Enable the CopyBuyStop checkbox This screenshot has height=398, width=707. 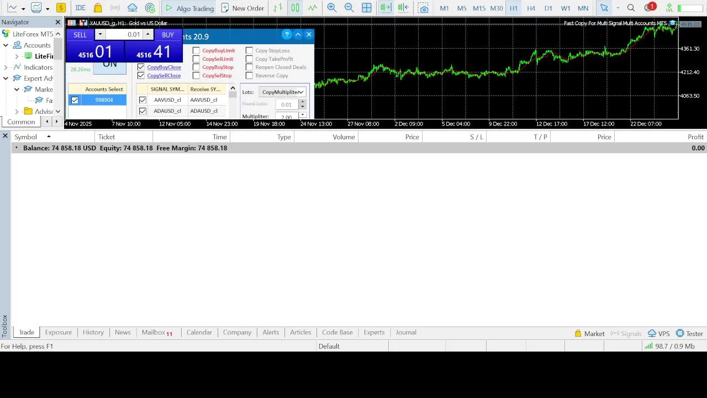coord(196,67)
